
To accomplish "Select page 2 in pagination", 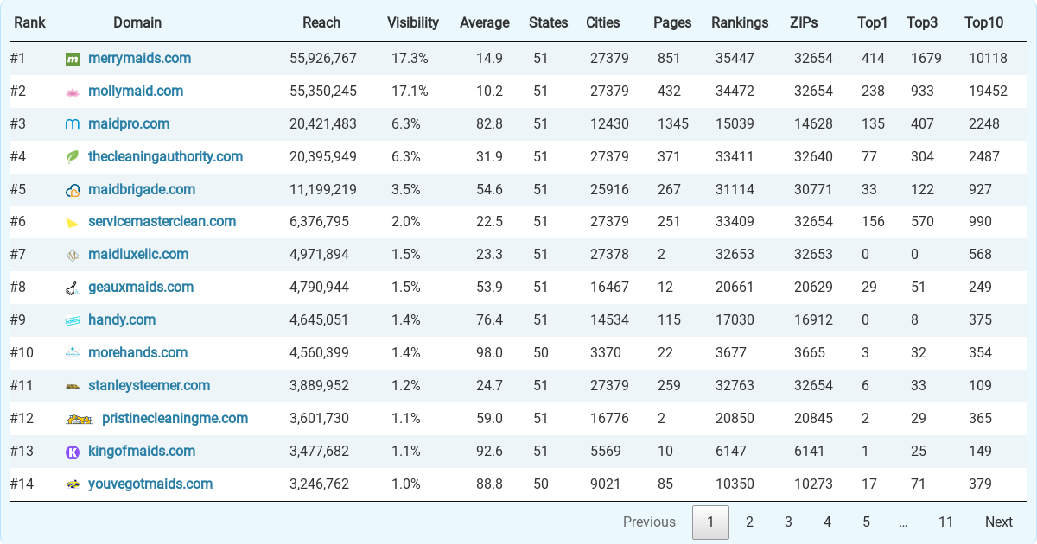I will point(749,522).
